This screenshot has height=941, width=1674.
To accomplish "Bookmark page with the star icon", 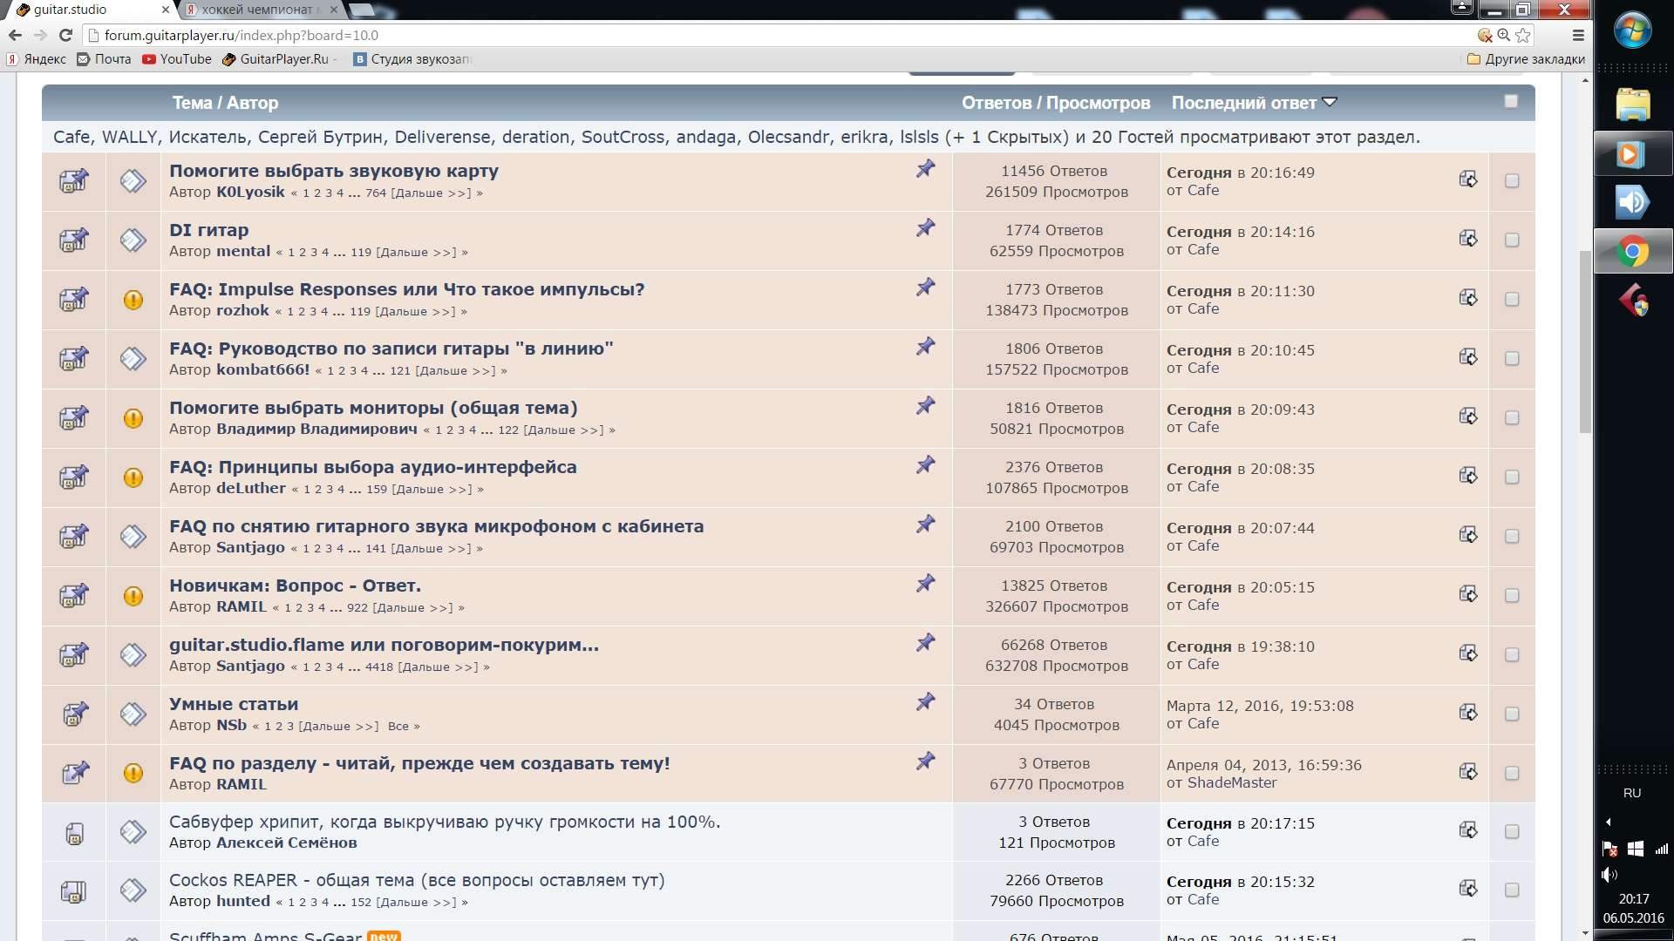I will [x=1523, y=35].
